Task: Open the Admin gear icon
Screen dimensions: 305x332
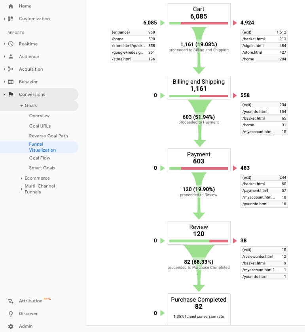Action: (x=11, y=326)
